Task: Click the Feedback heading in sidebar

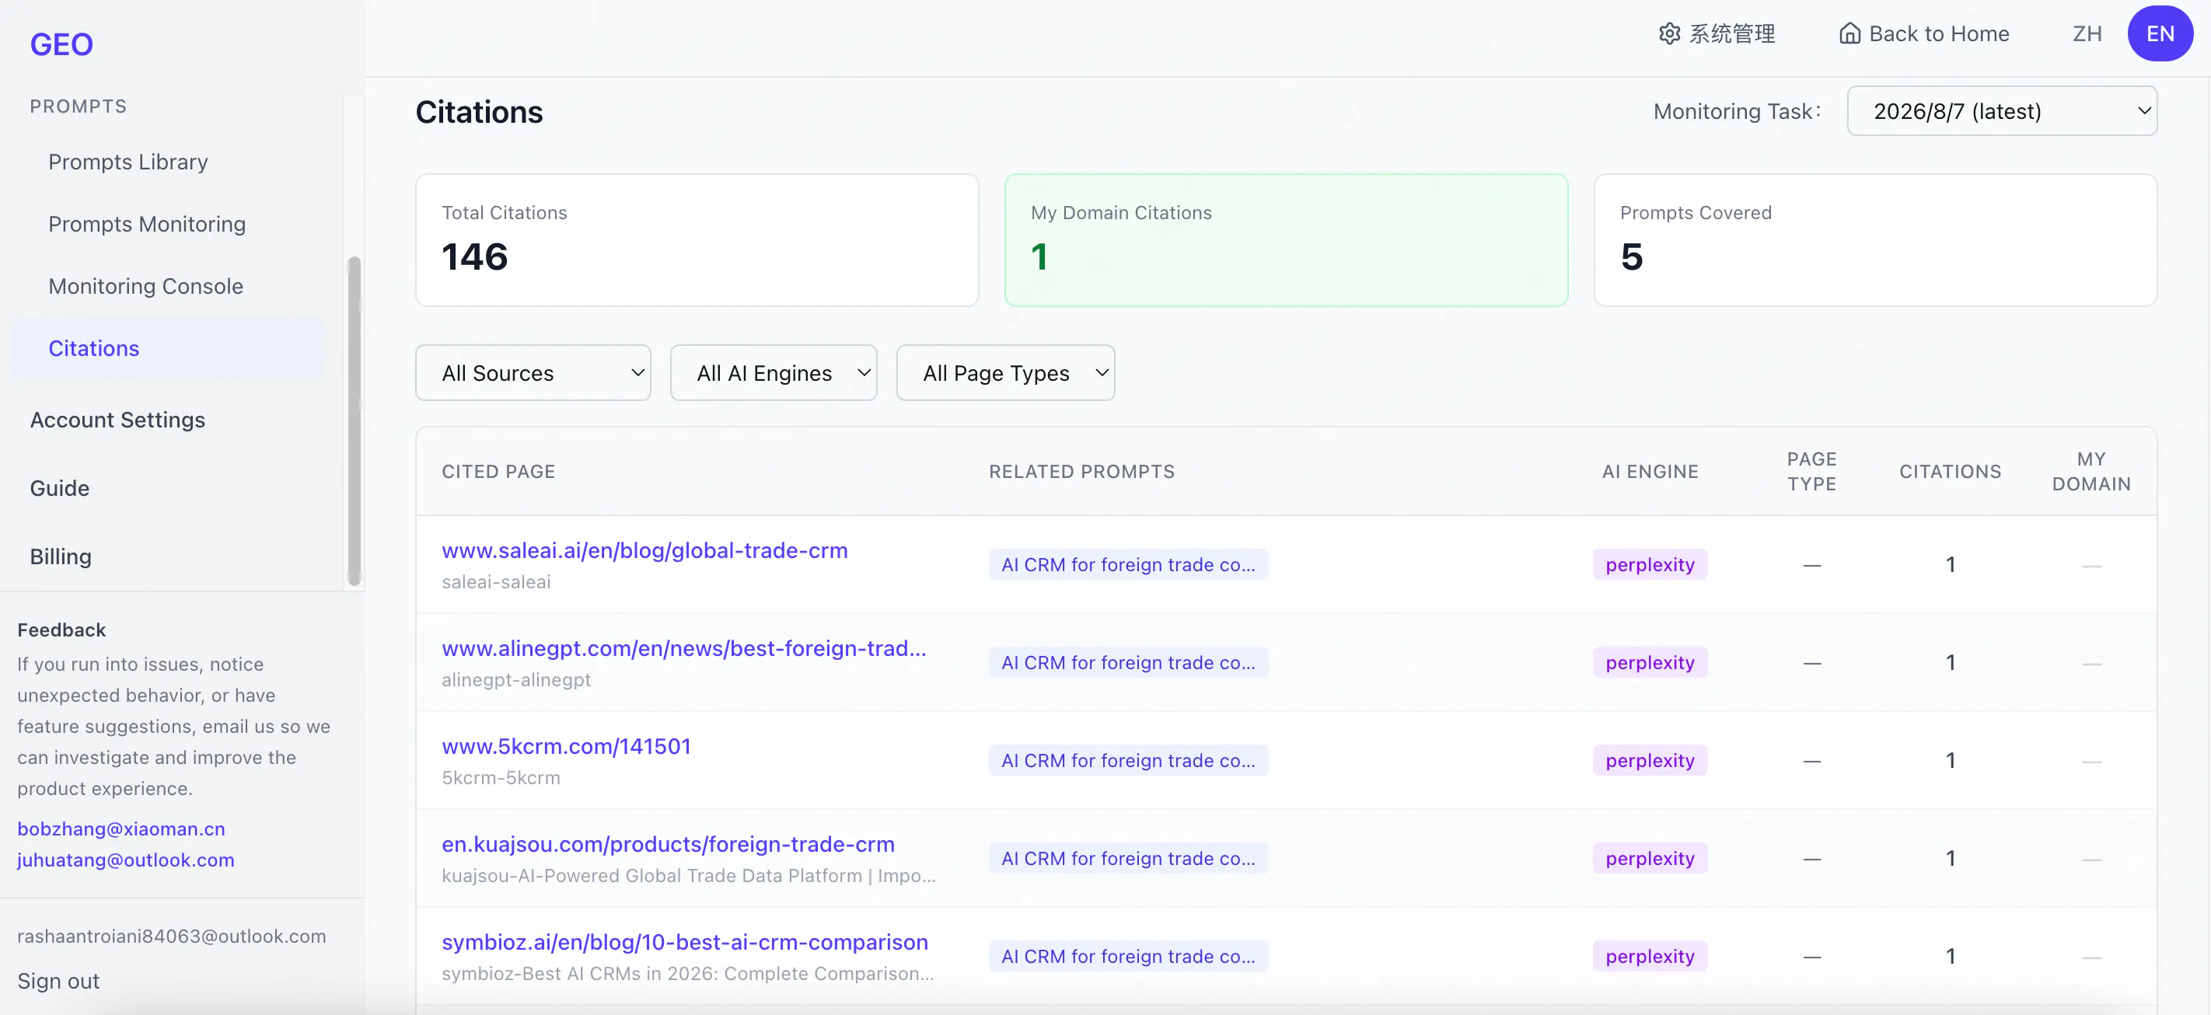Action: tap(61, 630)
